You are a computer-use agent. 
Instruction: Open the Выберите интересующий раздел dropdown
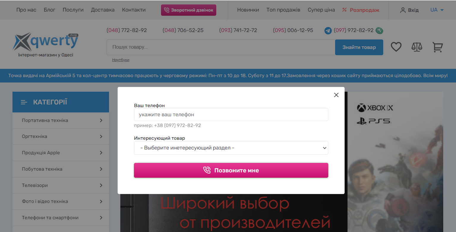[231, 148]
